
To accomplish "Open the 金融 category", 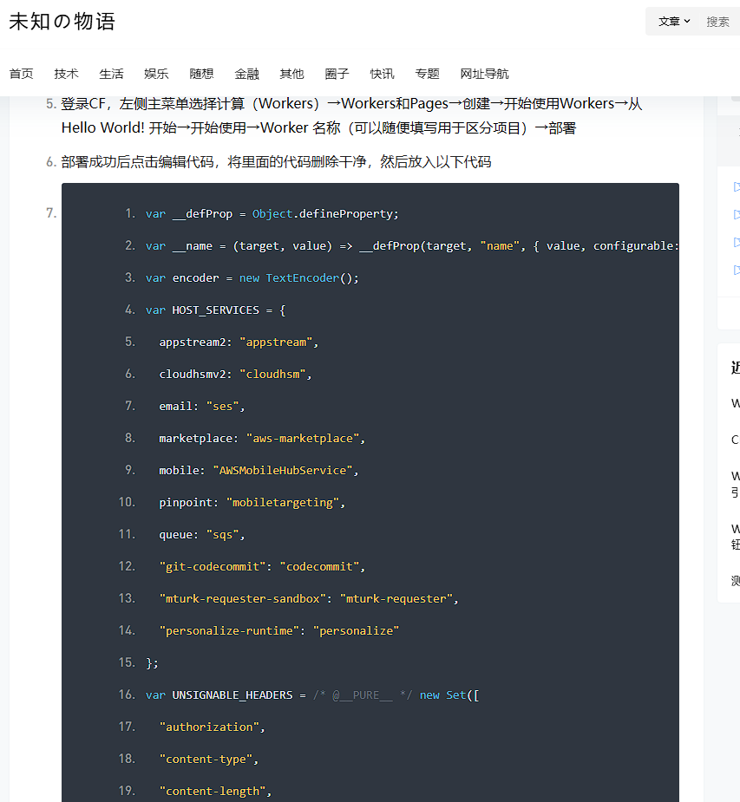I will pos(246,74).
